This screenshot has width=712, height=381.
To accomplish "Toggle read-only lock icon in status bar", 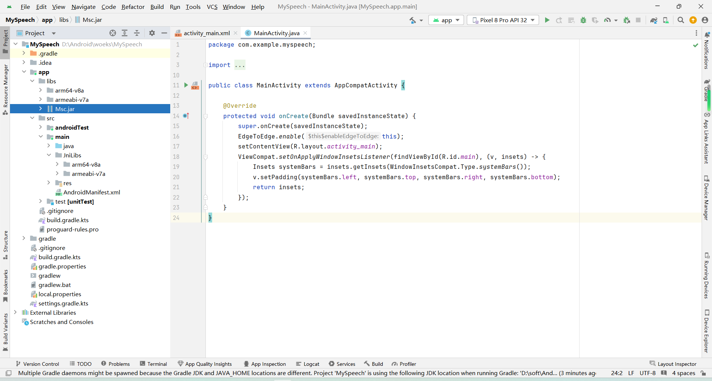I will coord(703,373).
